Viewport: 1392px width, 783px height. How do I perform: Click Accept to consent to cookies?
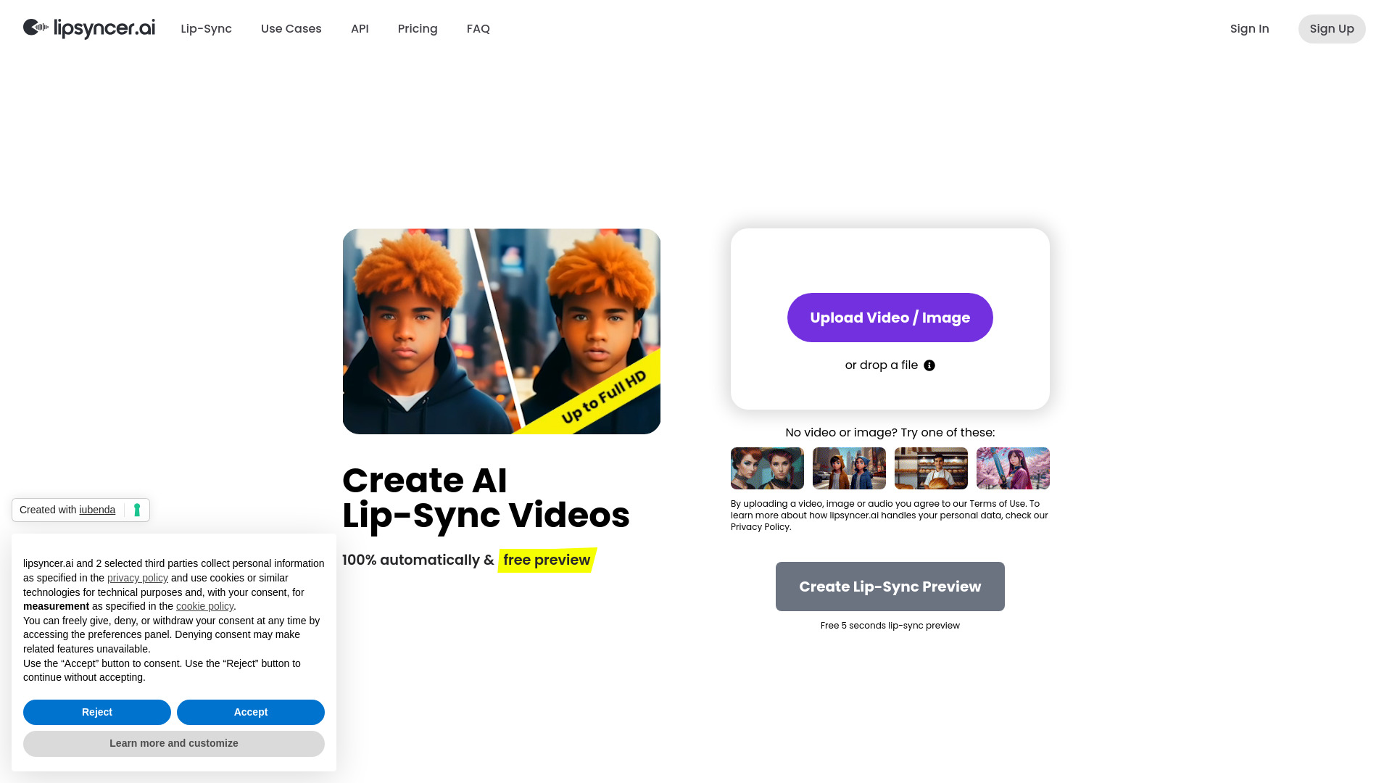[x=250, y=712]
